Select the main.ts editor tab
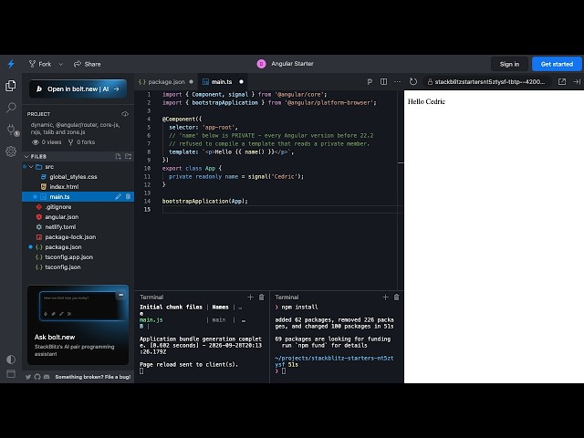 tap(223, 81)
